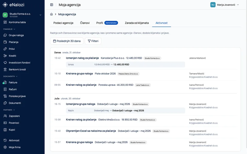Viewport: 247px width, 154px height.
Task: Click the Moja agencija breadcrumb link
Action: coord(67,14)
